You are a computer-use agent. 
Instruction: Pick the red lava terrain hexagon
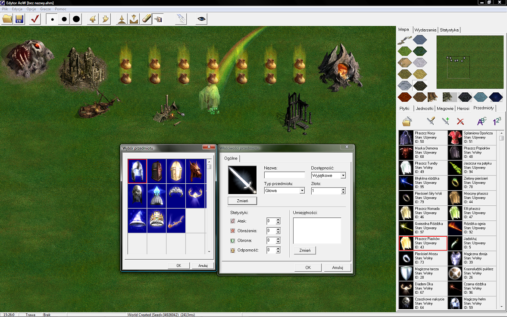coord(404,97)
